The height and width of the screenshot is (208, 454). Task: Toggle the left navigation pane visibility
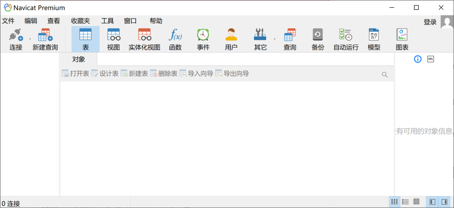(x=432, y=202)
